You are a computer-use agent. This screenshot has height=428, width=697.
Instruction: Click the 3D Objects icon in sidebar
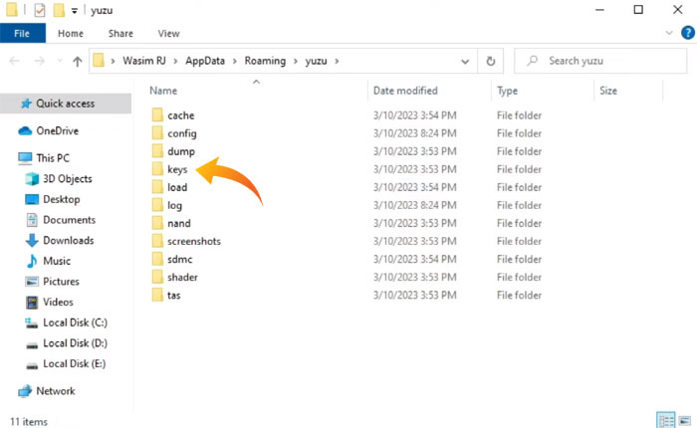[x=30, y=179]
